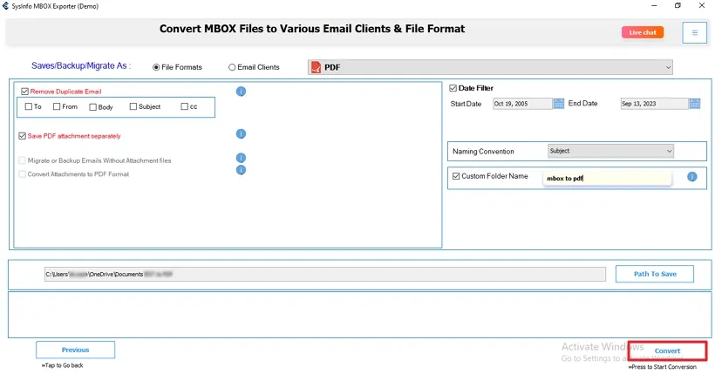Select the File Formats radio button
715x381 pixels.
[156, 67]
